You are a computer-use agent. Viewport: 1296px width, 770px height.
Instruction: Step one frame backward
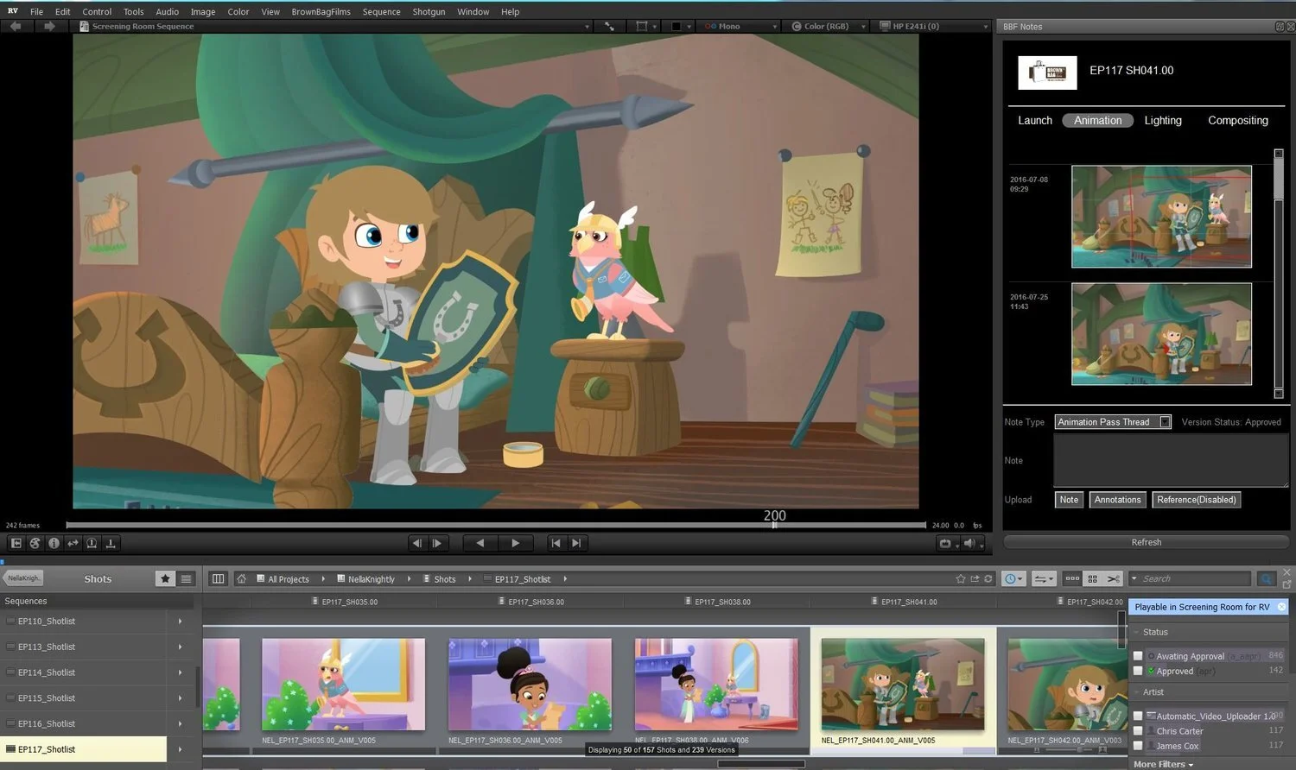(x=417, y=543)
